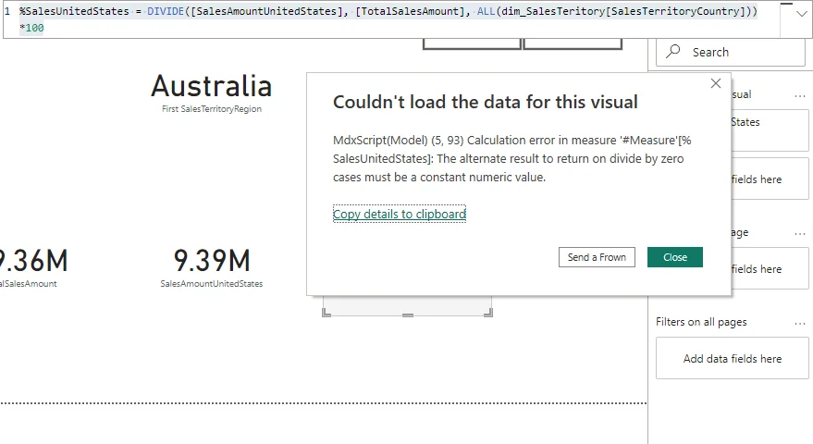Select the data field well for this visual's filters
The width and height of the screenshot is (813, 444).
(758, 179)
